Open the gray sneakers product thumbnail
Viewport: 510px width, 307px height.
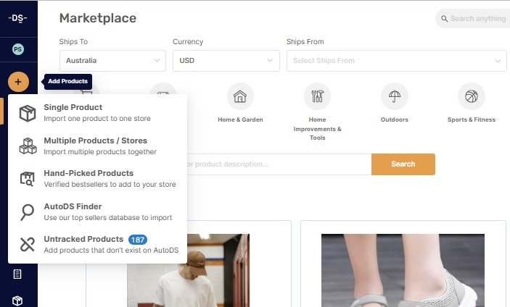[403, 268]
